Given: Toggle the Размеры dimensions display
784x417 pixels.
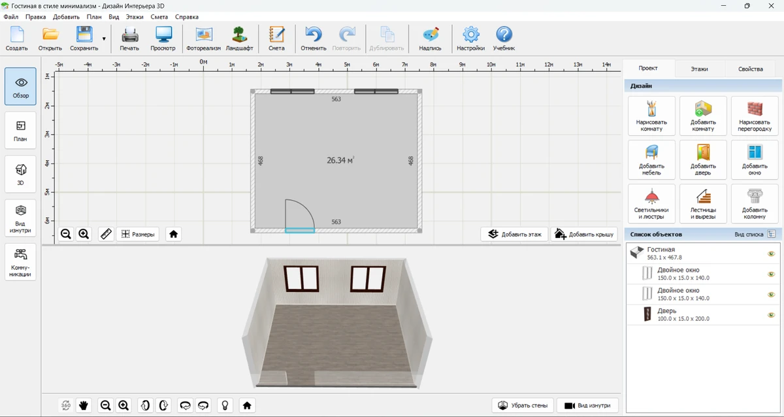Looking at the screenshot, I should pos(138,234).
